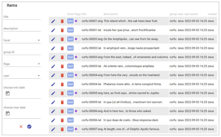
Task: Select title cell corfu 00002-lat
Action: (x=91, y=48)
